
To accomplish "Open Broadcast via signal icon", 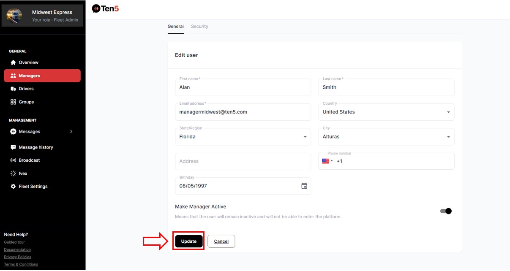I will coord(13,160).
